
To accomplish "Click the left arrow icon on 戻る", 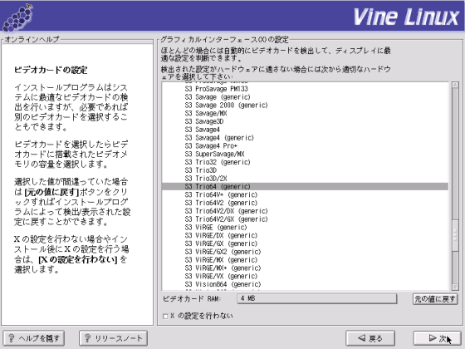I will click(x=361, y=337).
